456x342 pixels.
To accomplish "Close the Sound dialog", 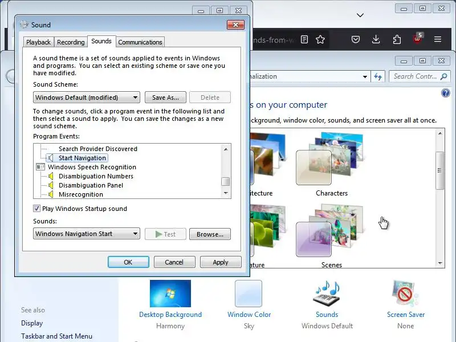I will pos(235,25).
